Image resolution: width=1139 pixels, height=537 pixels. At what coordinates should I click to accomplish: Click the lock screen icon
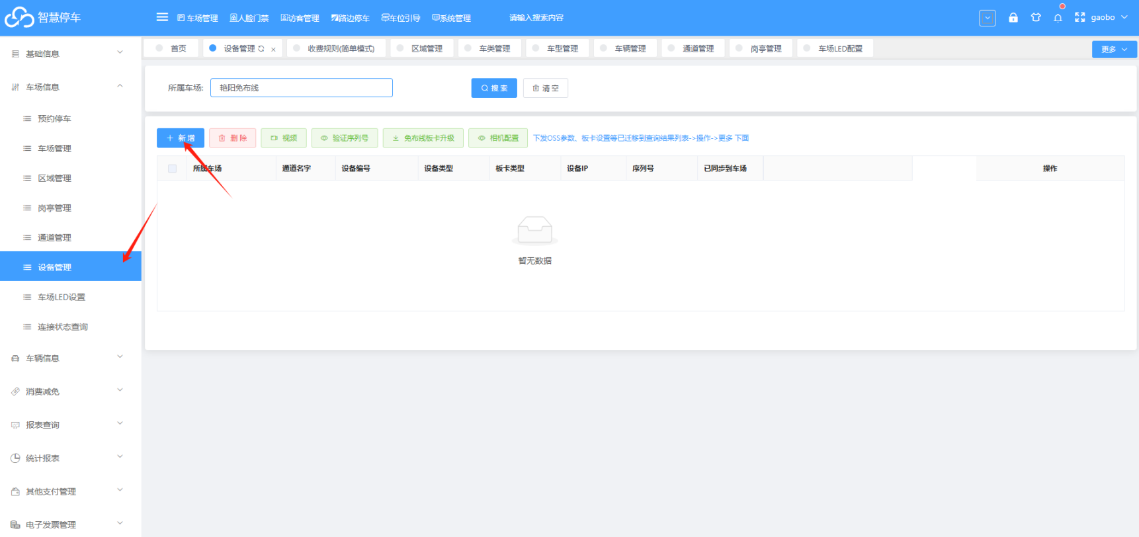(x=1013, y=18)
